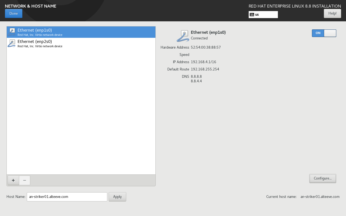Viewport: 346px width, 216px height.
Task: Select Ethernet (enp1s0) in device list
Action: pyautogui.click(x=81, y=32)
